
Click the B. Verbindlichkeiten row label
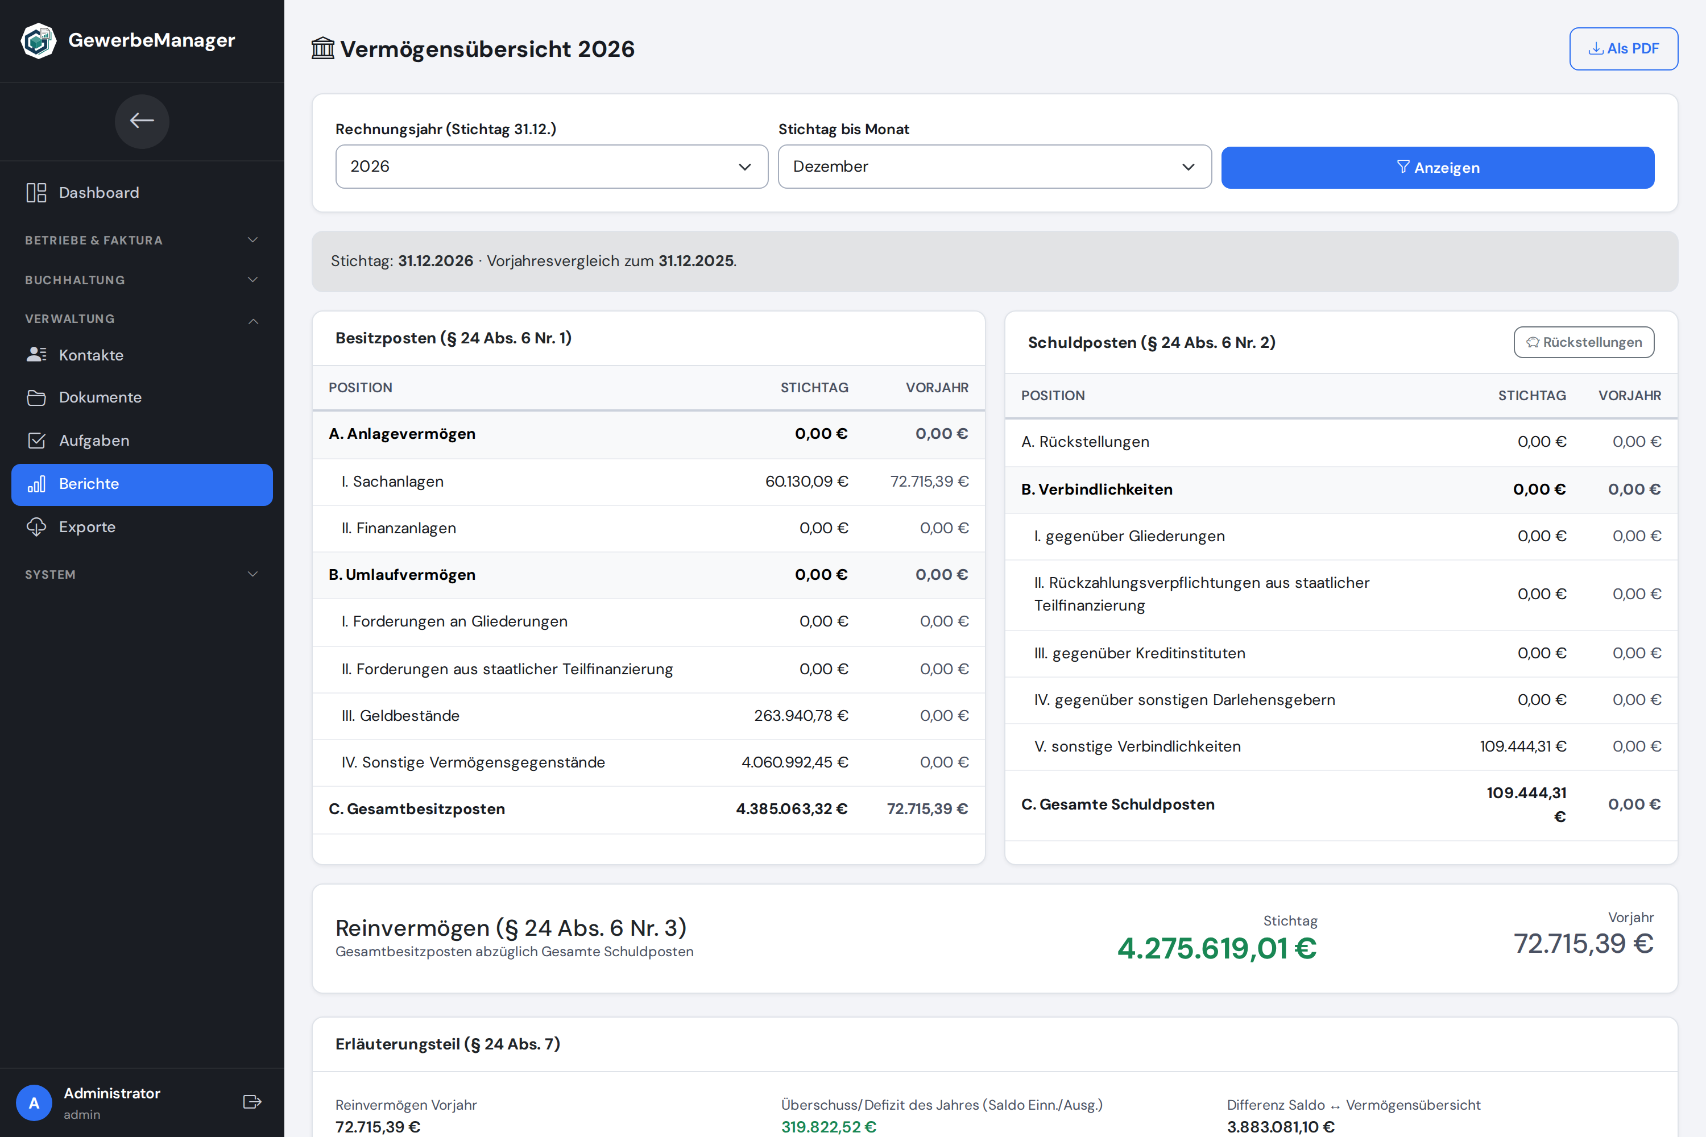tap(1097, 489)
